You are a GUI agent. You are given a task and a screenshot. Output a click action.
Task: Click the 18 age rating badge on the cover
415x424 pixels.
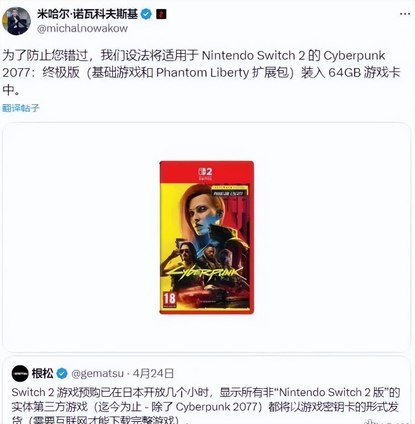[169, 299]
